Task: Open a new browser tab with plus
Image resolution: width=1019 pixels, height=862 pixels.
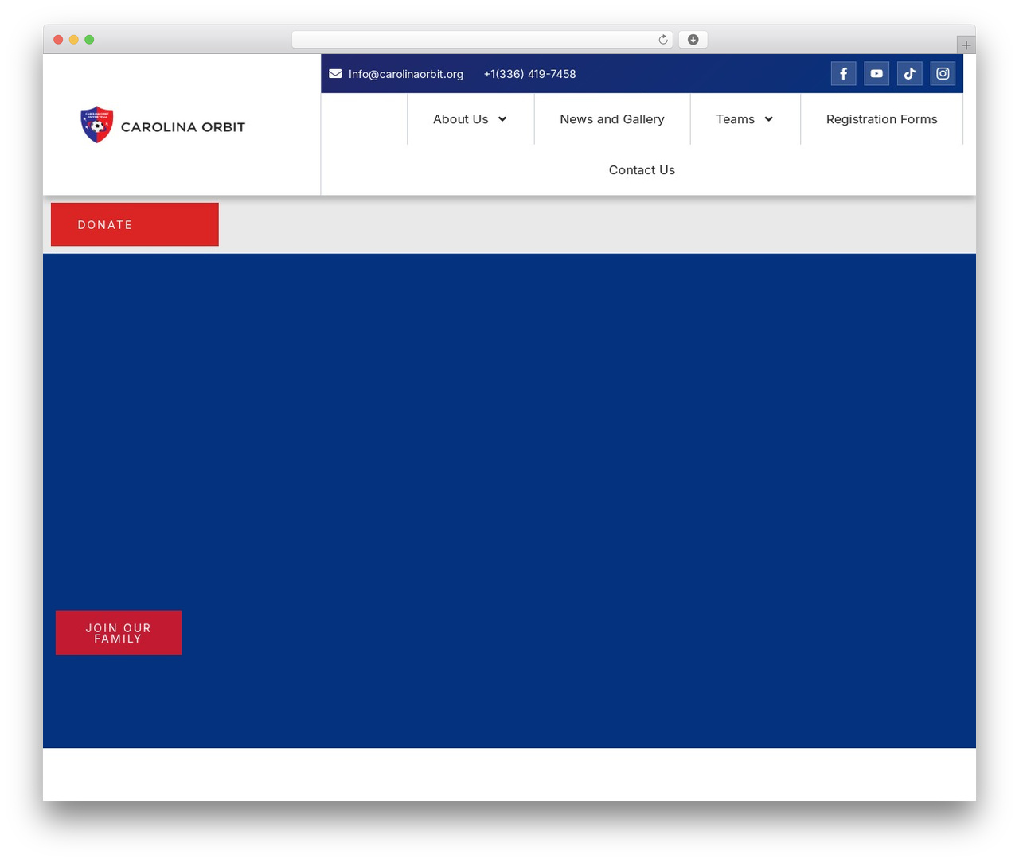Action: tap(966, 45)
